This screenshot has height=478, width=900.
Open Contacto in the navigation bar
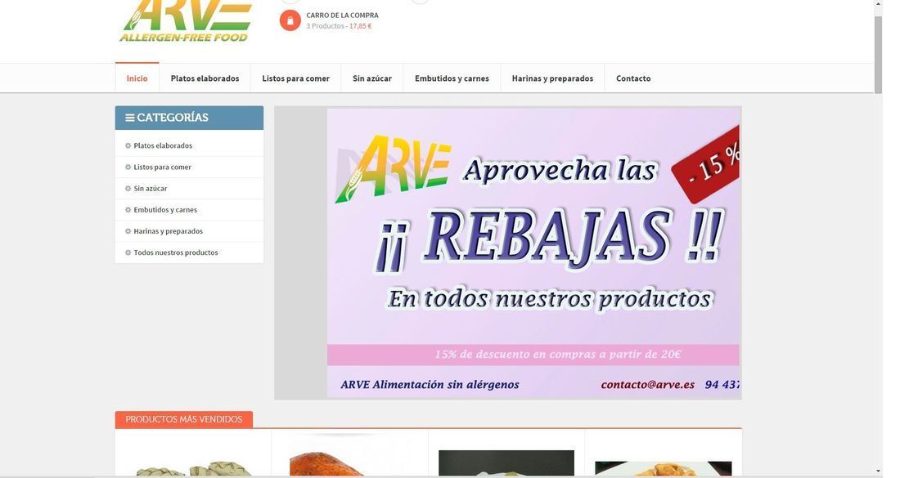tap(633, 78)
